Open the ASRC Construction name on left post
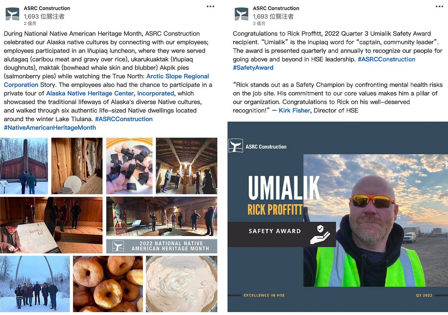This screenshot has height=315, width=448. coord(47,8)
